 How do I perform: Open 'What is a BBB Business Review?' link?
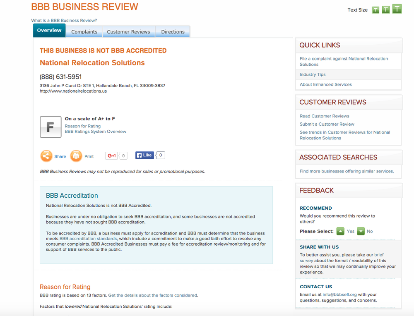tap(64, 21)
